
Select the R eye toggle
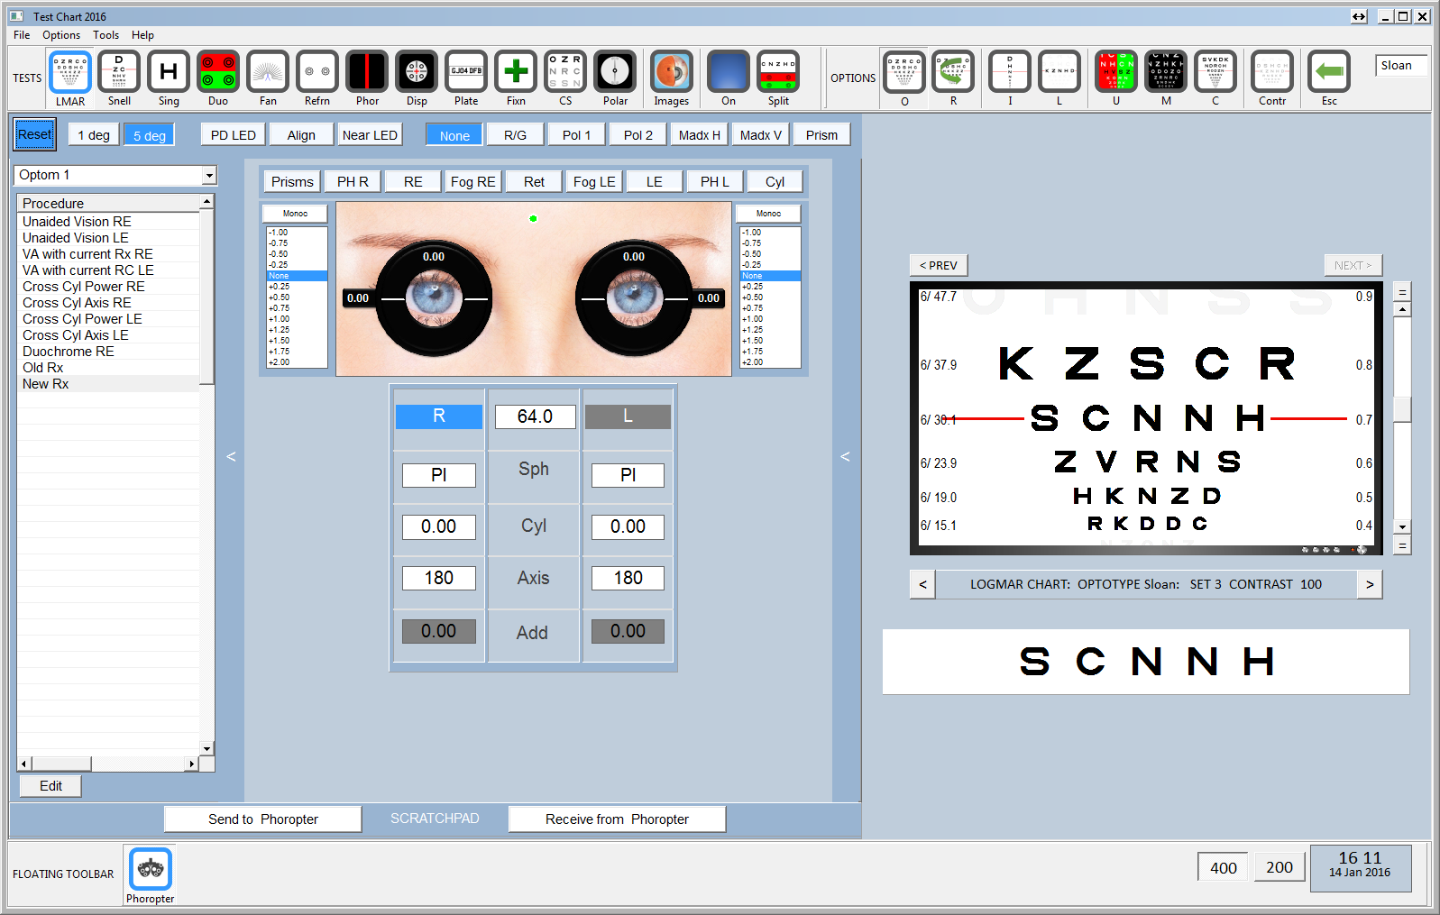(438, 416)
